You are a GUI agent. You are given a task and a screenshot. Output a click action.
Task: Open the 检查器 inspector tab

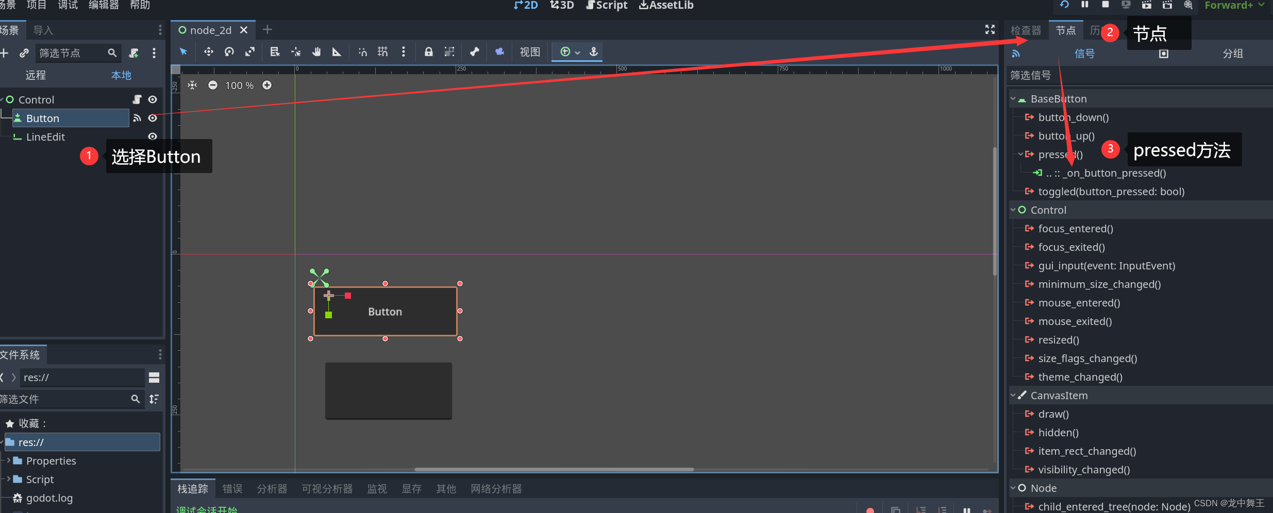[1026, 30]
